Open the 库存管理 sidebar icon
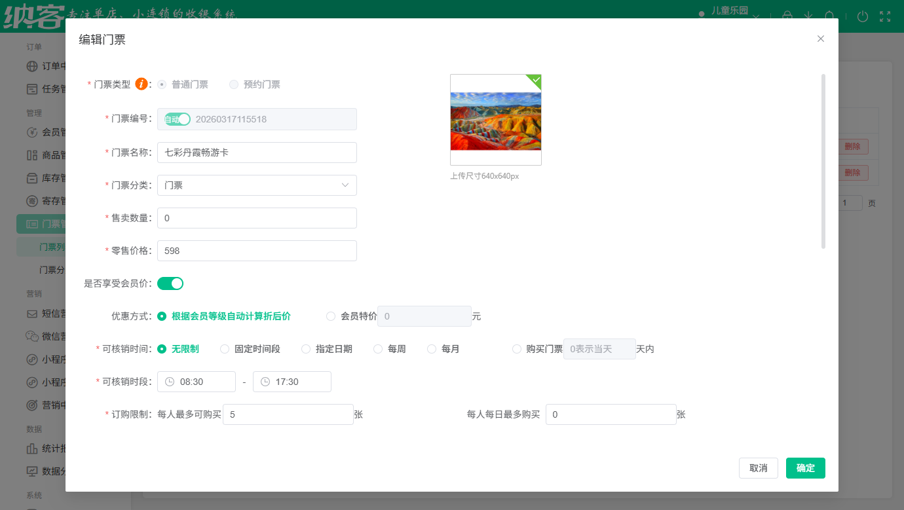 31,177
